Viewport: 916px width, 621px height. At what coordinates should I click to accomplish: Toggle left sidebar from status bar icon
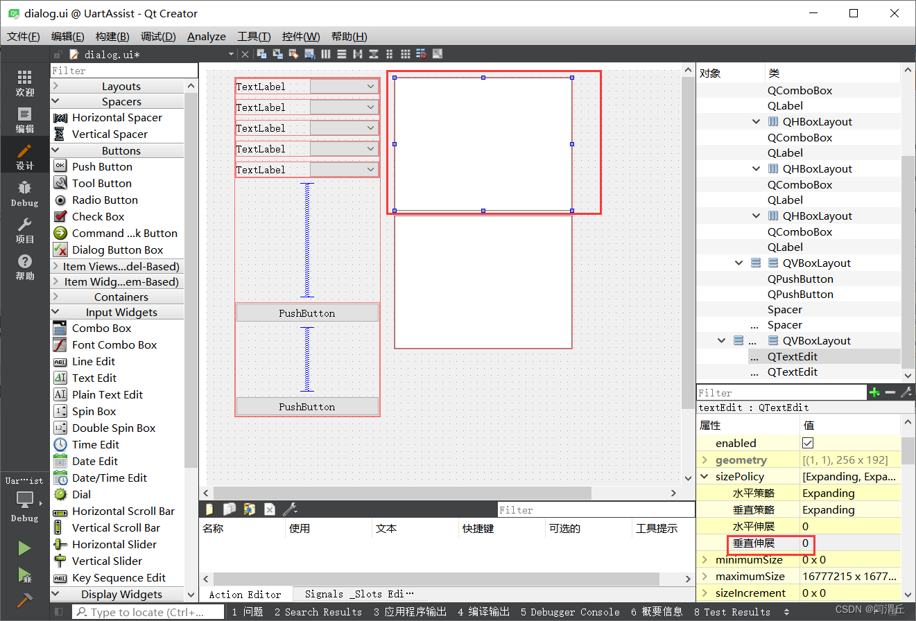pos(59,612)
